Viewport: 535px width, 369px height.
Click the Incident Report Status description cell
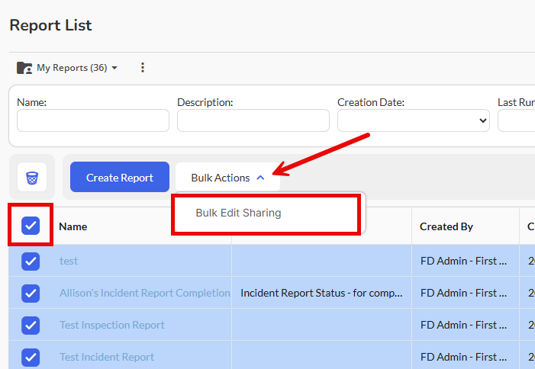click(321, 293)
